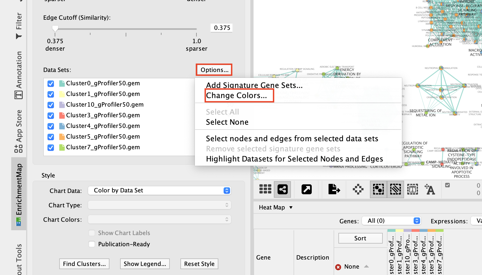Open the network grid view
The image size is (482, 275).
coord(265,189)
